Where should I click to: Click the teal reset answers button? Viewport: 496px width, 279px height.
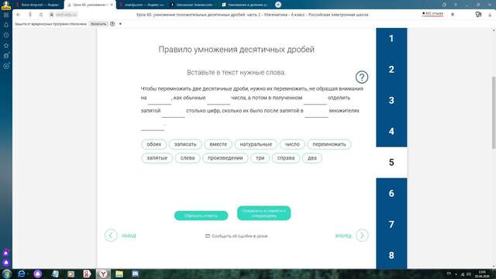pos(201,215)
